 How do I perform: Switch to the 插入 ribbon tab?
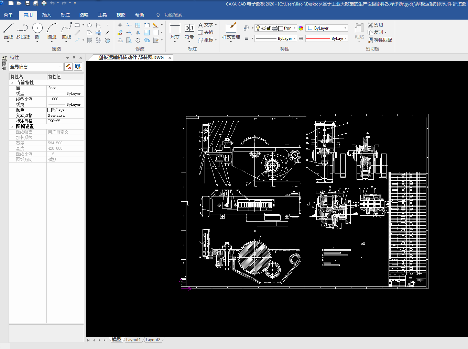tap(46, 15)
